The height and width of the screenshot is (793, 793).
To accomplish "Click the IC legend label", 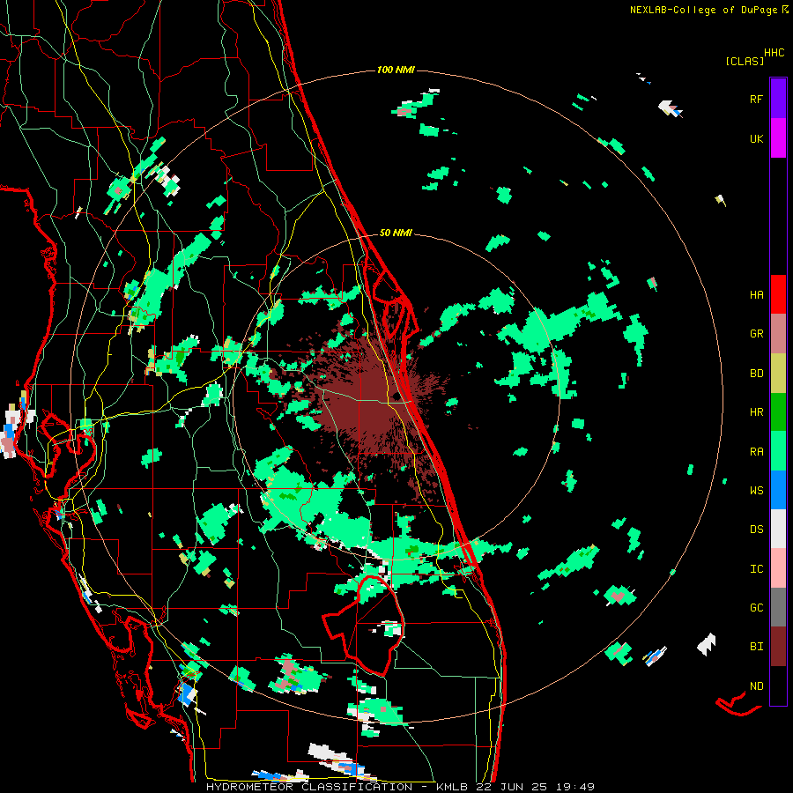I will tap(756, 568).
